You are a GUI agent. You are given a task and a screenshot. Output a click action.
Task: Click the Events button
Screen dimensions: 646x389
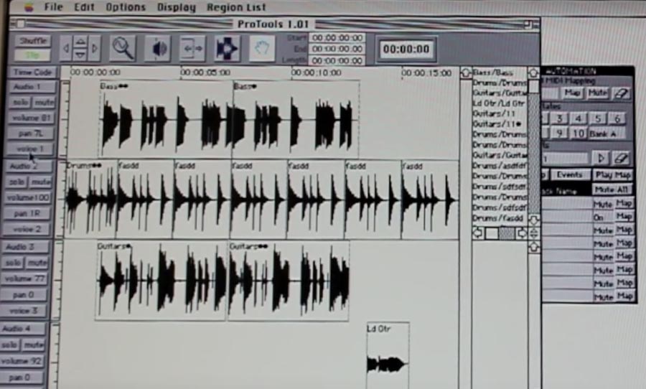point(569,174)
